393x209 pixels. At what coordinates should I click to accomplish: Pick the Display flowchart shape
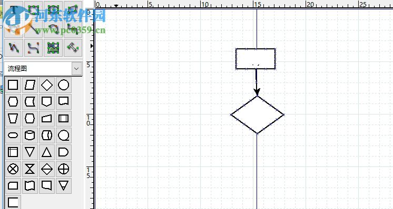coord(13,102)
